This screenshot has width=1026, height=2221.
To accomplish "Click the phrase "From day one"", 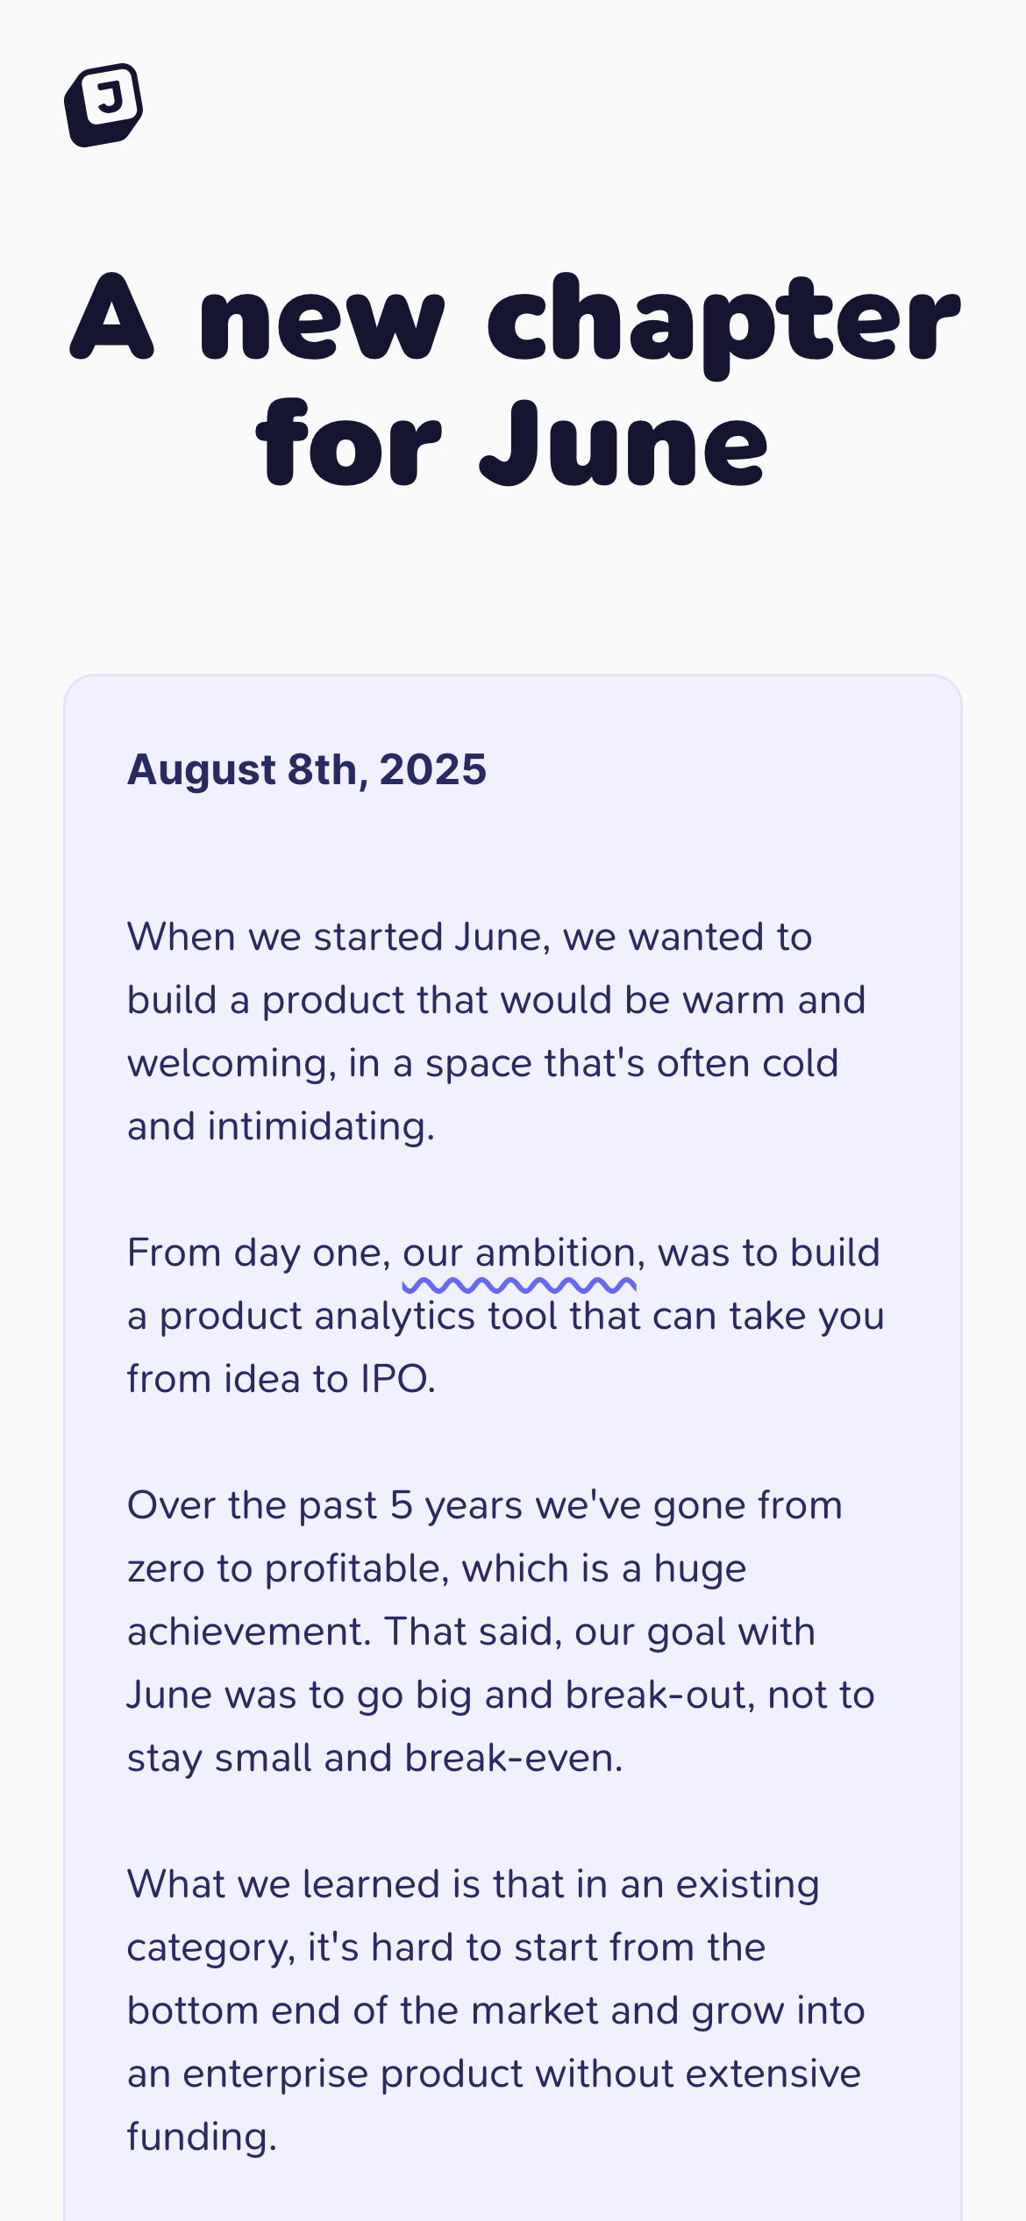I will coord(257,1253).
